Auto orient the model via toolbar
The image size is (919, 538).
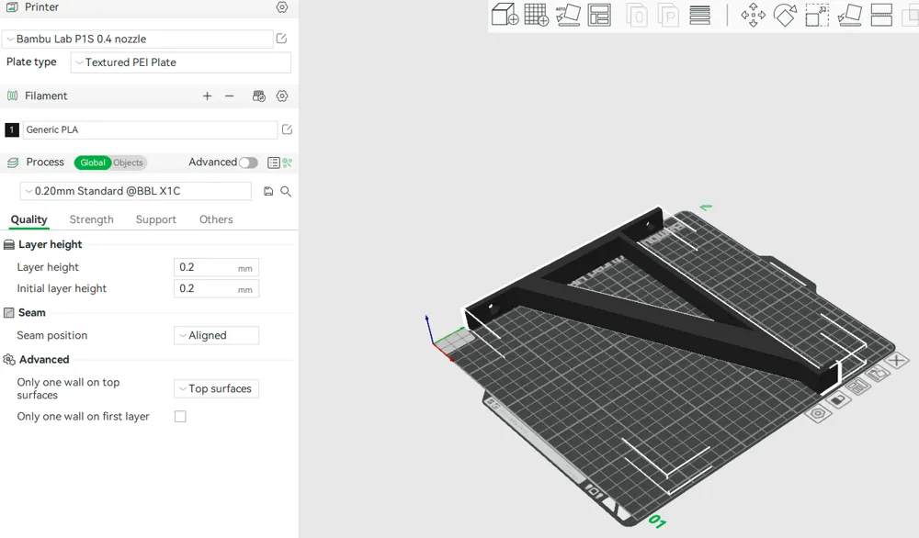pos(568,15)
